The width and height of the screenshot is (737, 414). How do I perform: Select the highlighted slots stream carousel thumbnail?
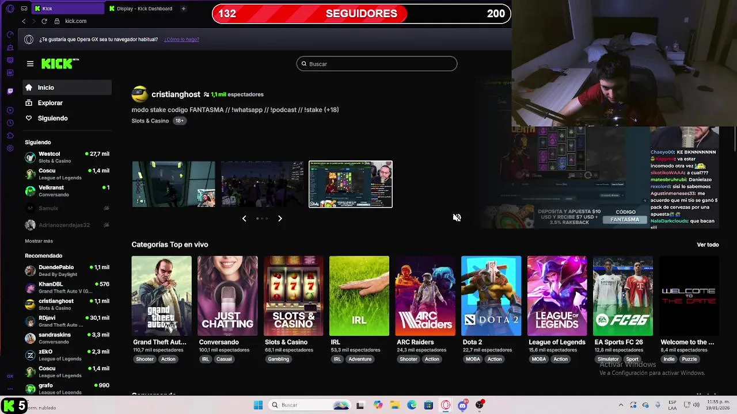(x=351, y=184)
